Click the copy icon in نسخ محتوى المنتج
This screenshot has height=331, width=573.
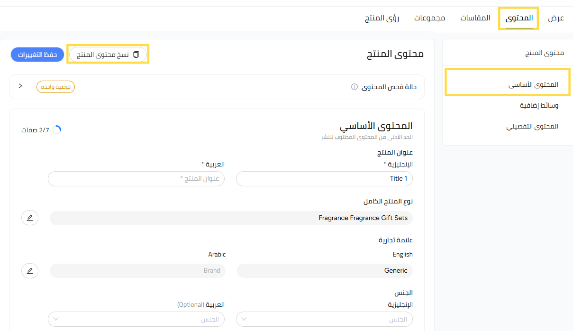tap(136, 55)
